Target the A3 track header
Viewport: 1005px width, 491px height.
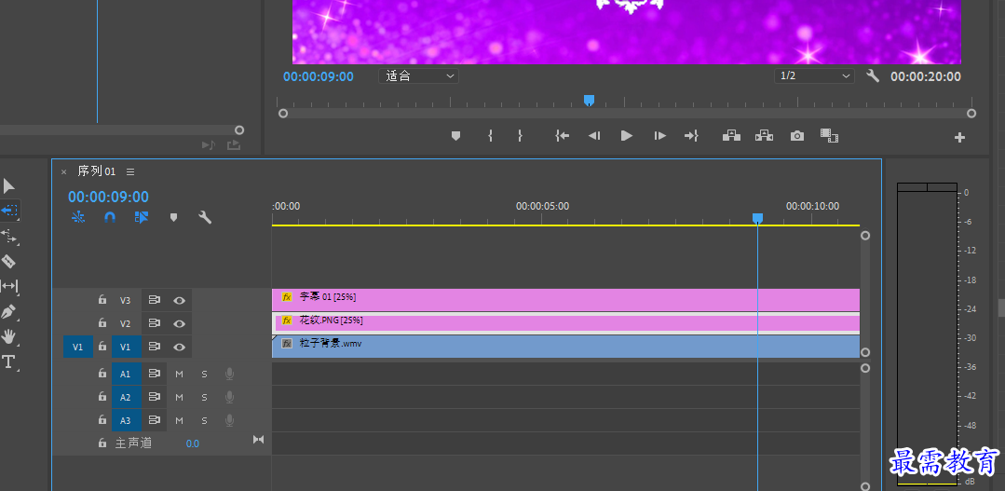click(x=126, y=420)
